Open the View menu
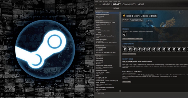The width and height of the screenshot is (188, 98). pyautogui.click(x=100, y=1)
